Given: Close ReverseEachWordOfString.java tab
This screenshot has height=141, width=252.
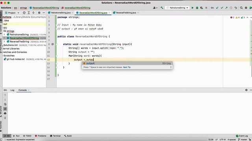Looking at the screenshot, I should [109, 13].
